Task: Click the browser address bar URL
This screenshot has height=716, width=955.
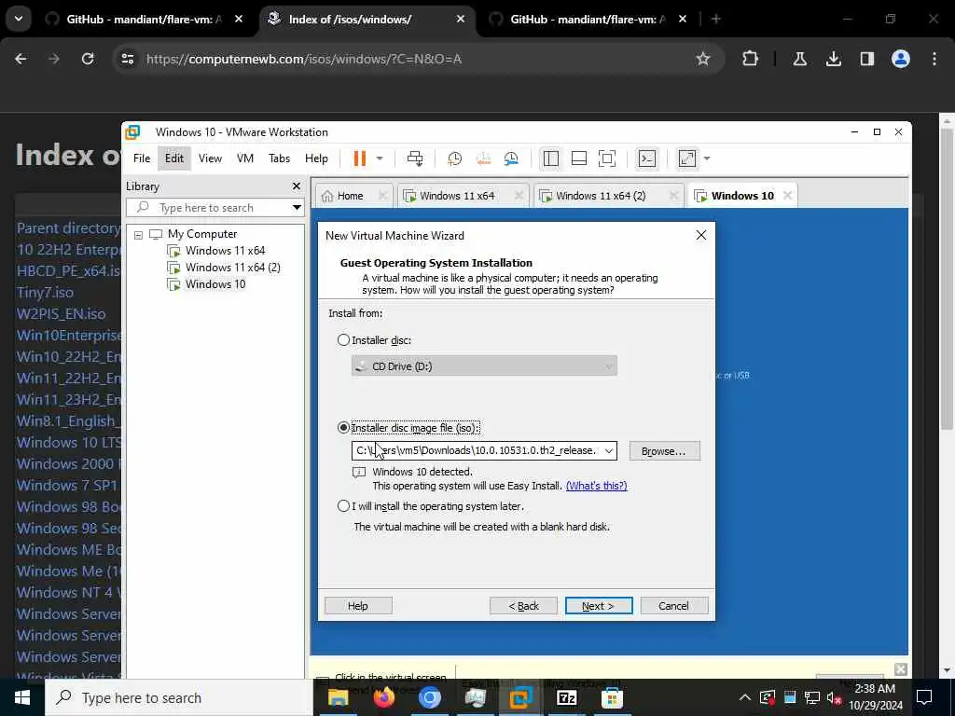Action: click(304, 59)
